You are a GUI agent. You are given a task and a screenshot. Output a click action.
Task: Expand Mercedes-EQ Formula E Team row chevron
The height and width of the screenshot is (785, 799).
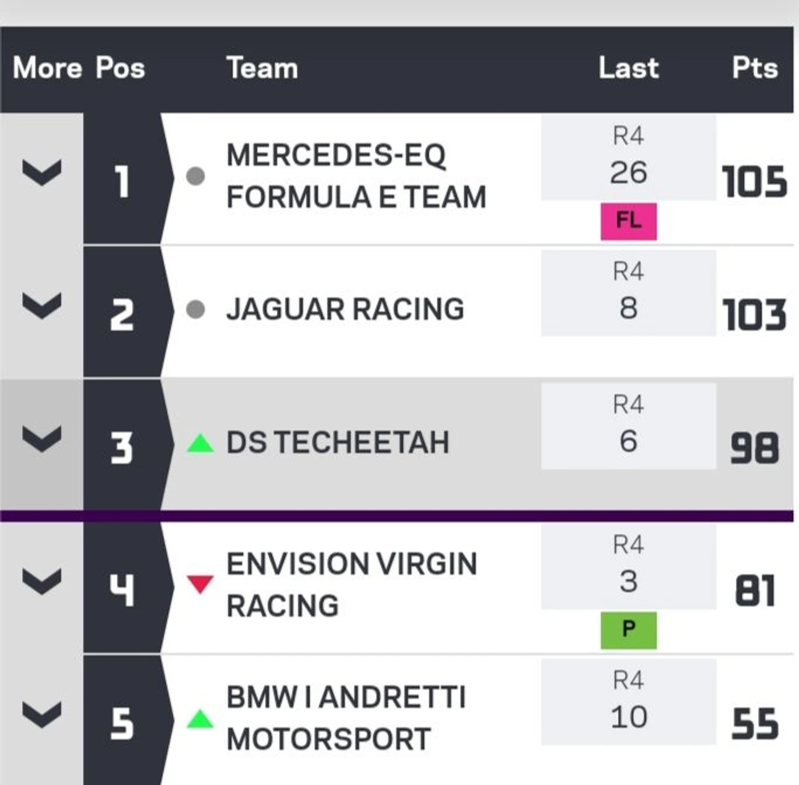pyautogui.click(x=42, y=172)
